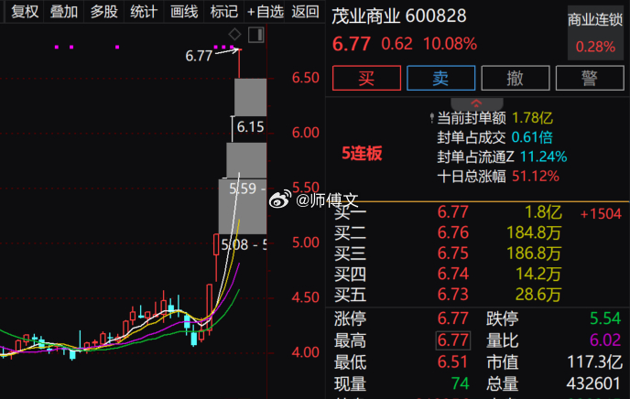Image resolution: width=630 pixels, height=399 pixels.
Task: Click the 返回 button
Action: click(x=305, y=12)
